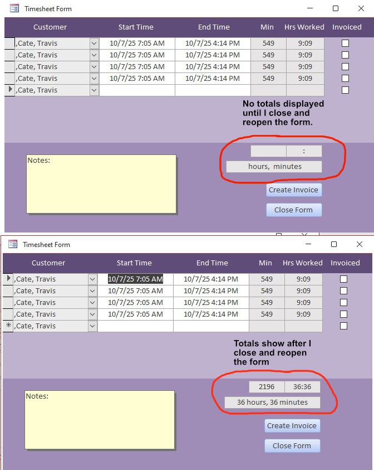Viewport: 374px width, 470px height.
Task: Click the empty End Time field in upper window's blank row
Action: [213, 90]
